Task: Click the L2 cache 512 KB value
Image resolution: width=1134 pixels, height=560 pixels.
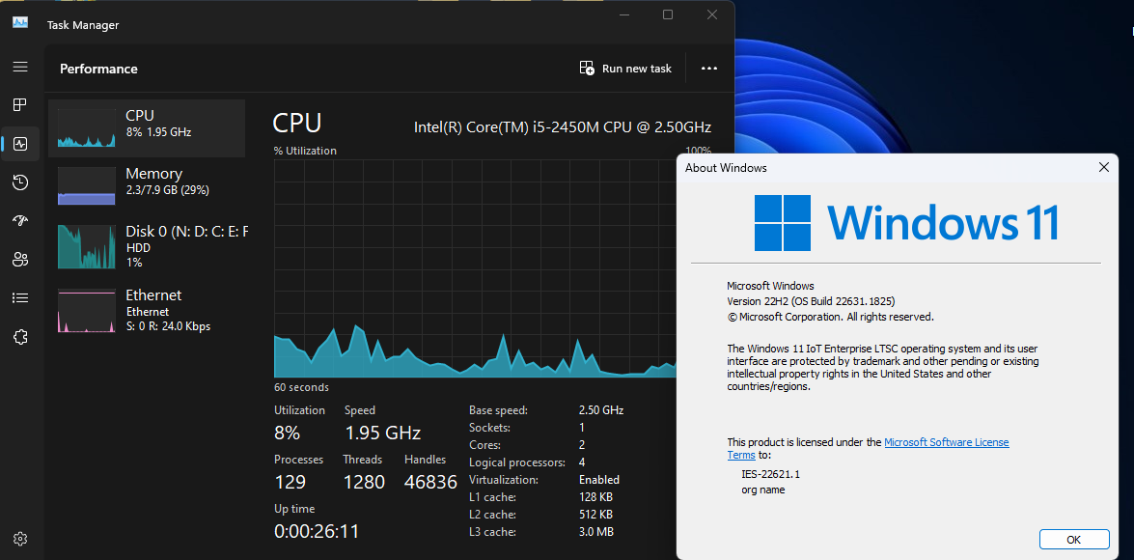Action: click(595, 515)
